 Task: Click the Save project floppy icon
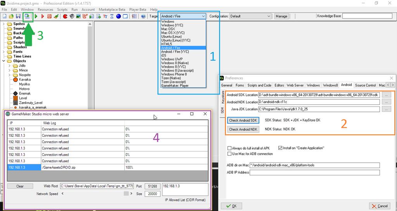click(x=18, y=16)
